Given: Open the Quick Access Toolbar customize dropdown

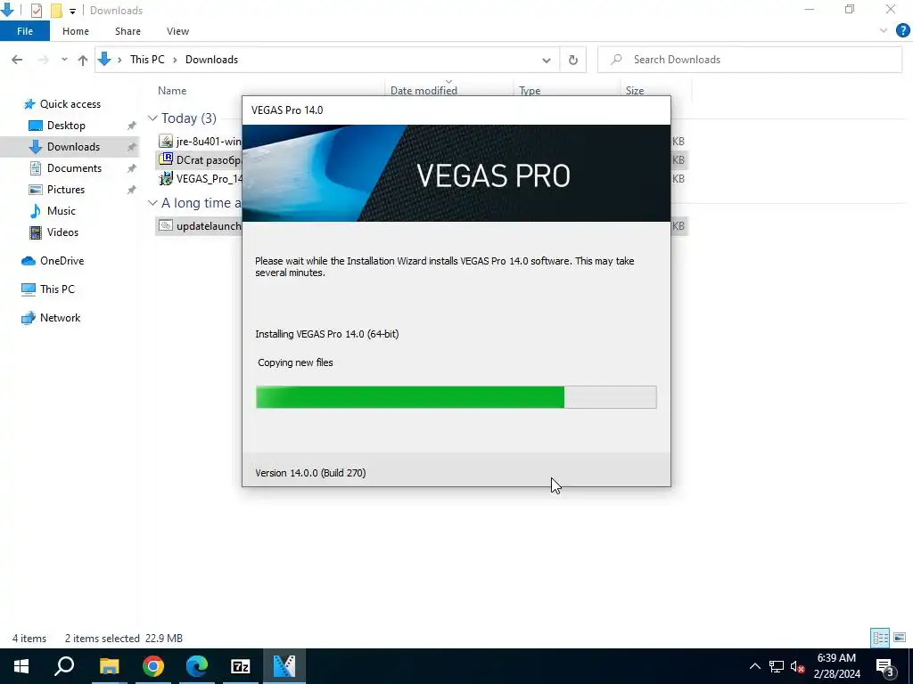Looking at the screenshot, I should 72,11.
